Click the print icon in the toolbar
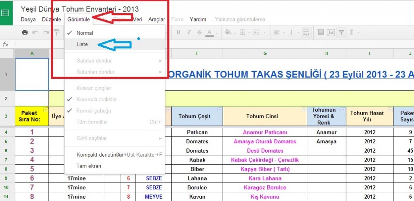 (x=25, y=32)
